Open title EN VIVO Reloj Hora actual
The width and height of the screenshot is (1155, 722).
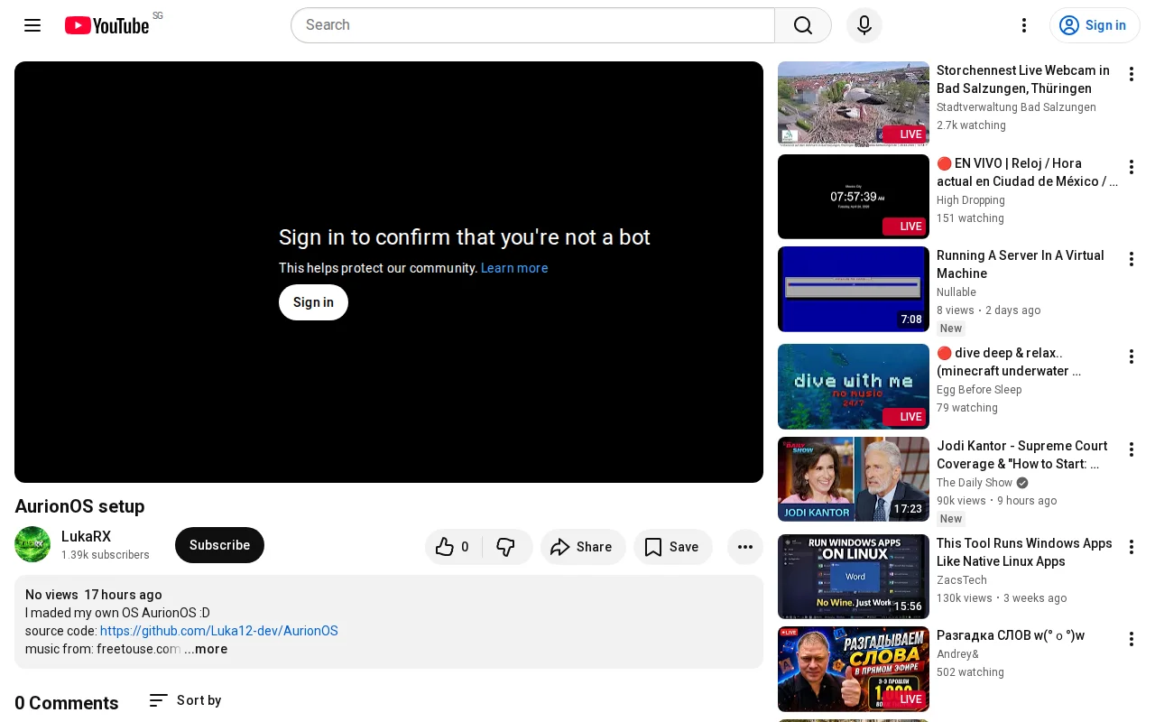point(1027,172)
